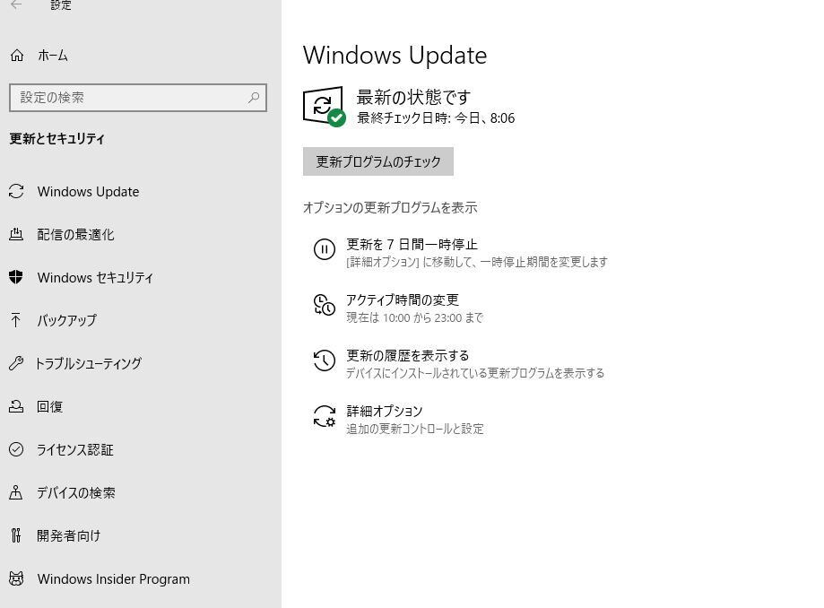
Task: Select Windows Insider Program in sidebar
Action: pyautogui.click(x=113, y=578)
